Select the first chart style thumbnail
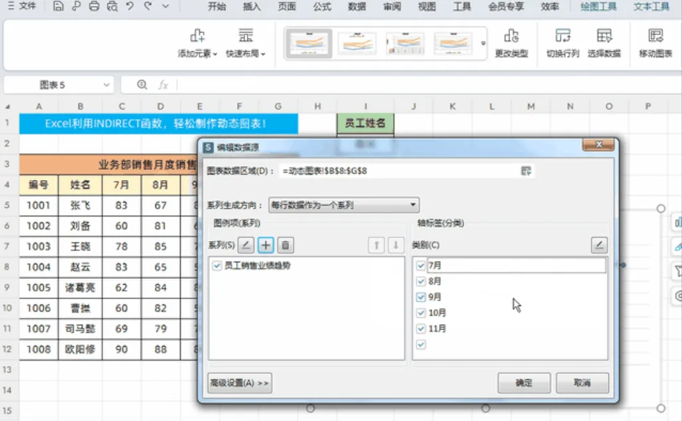The width and height of the screenshot is (682, 421). tap(309, 43)
